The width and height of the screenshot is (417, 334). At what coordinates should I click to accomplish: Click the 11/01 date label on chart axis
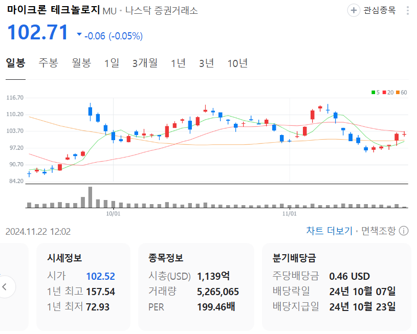[x=290, y=213]
